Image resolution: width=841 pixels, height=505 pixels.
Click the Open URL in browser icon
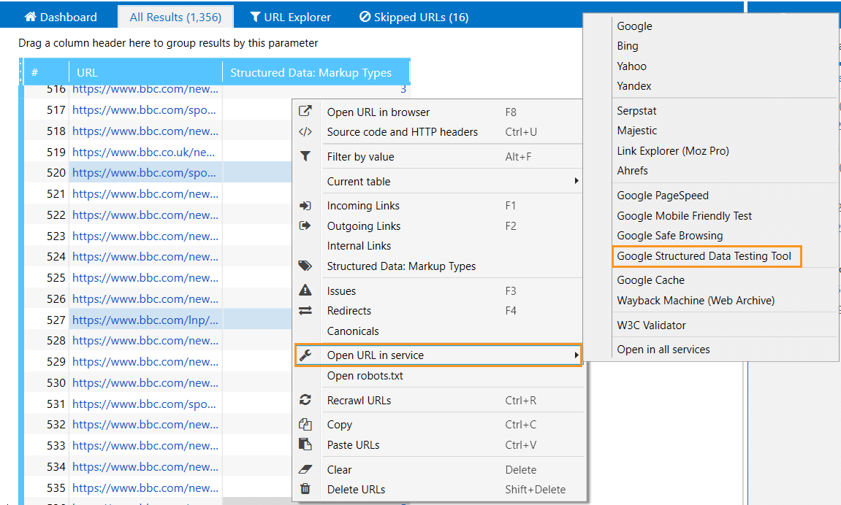tap(305, 112)
